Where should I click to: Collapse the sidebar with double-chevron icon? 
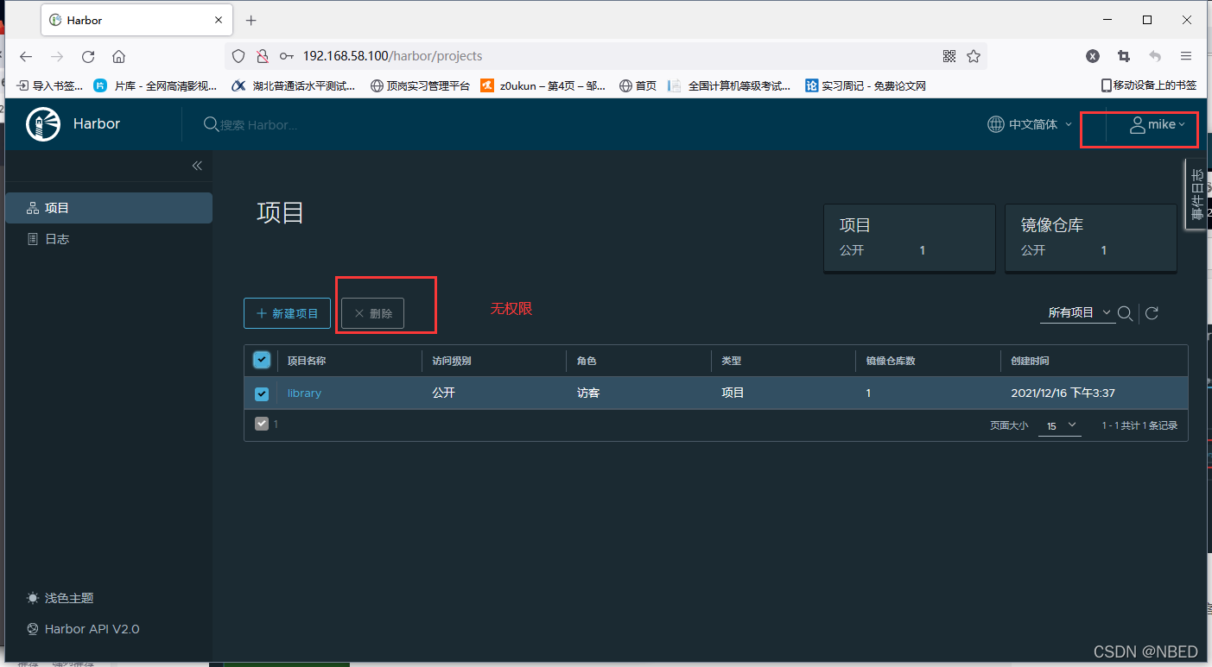197,166
